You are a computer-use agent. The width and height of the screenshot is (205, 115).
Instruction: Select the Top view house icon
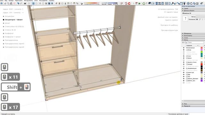pyautogui.click(x=65, y=4)
